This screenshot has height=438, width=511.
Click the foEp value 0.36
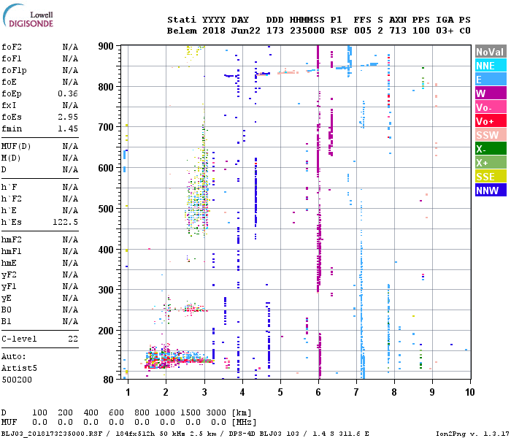pyautogui.click(x=68, y=93)
